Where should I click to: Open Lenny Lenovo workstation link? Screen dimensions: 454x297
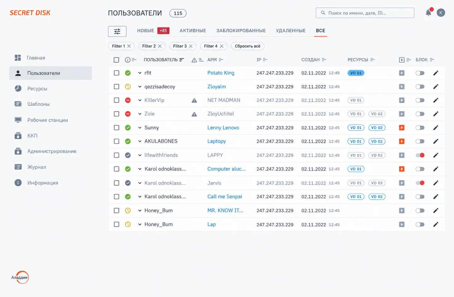[x=223, y=128]
